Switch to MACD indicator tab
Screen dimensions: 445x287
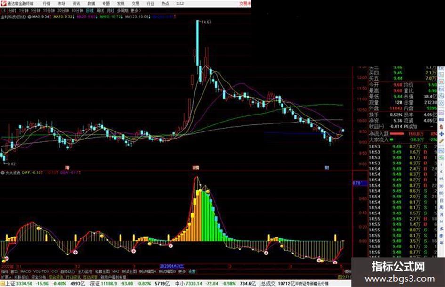click(25, 271)
